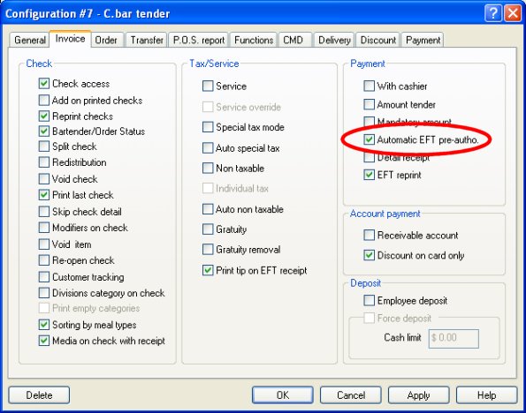The width and height of the screenshot is (526, 413).
Task: Check the Service checkbox
Action: click(208, 86)
